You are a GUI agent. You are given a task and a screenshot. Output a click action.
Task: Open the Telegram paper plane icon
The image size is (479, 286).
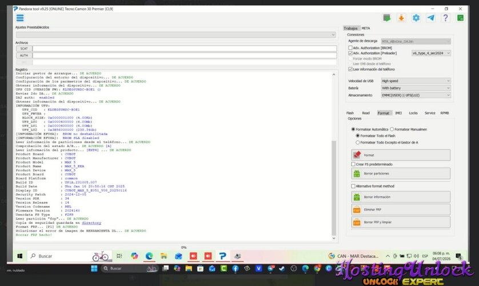431,18
